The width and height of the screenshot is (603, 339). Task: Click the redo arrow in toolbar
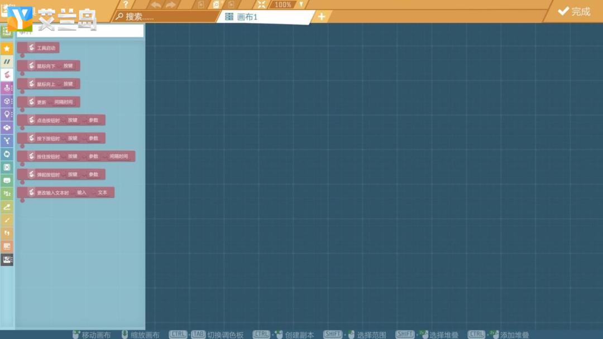click(x=170, y=5)
